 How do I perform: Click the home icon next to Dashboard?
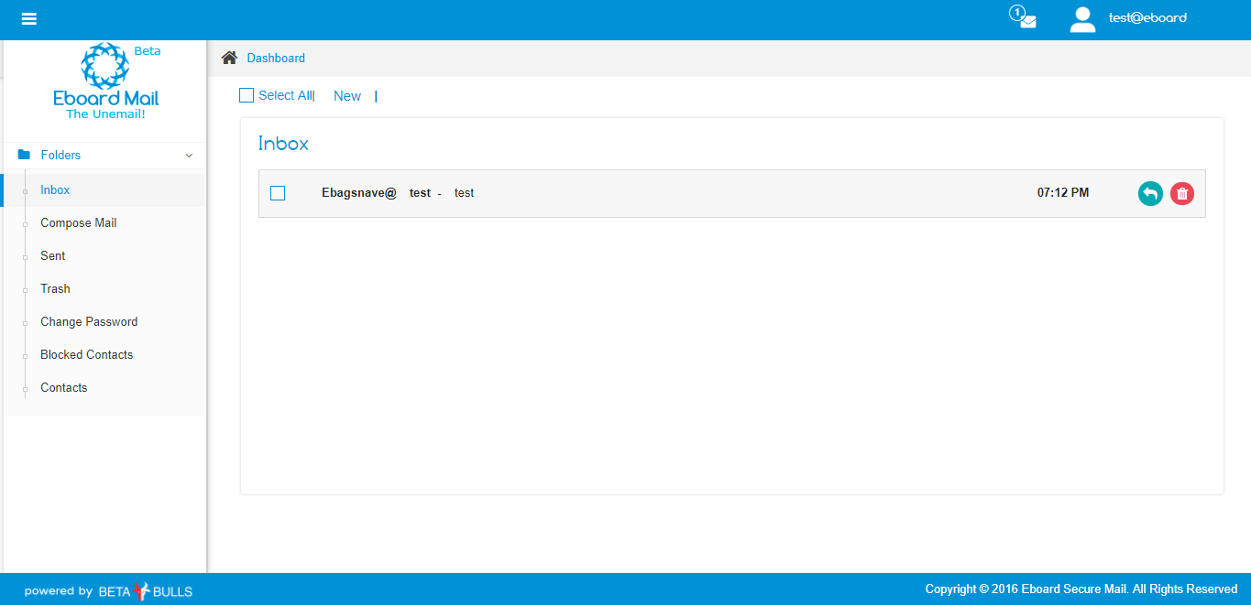[x=229, y=57]
